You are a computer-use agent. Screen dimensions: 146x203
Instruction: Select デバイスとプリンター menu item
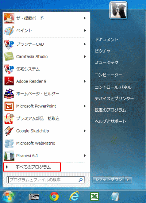click(114, 99)
